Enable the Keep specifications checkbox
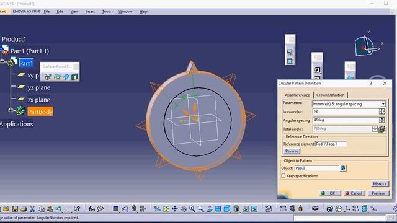The height and width of the screenshot is (223, 397). coord(283,176)
